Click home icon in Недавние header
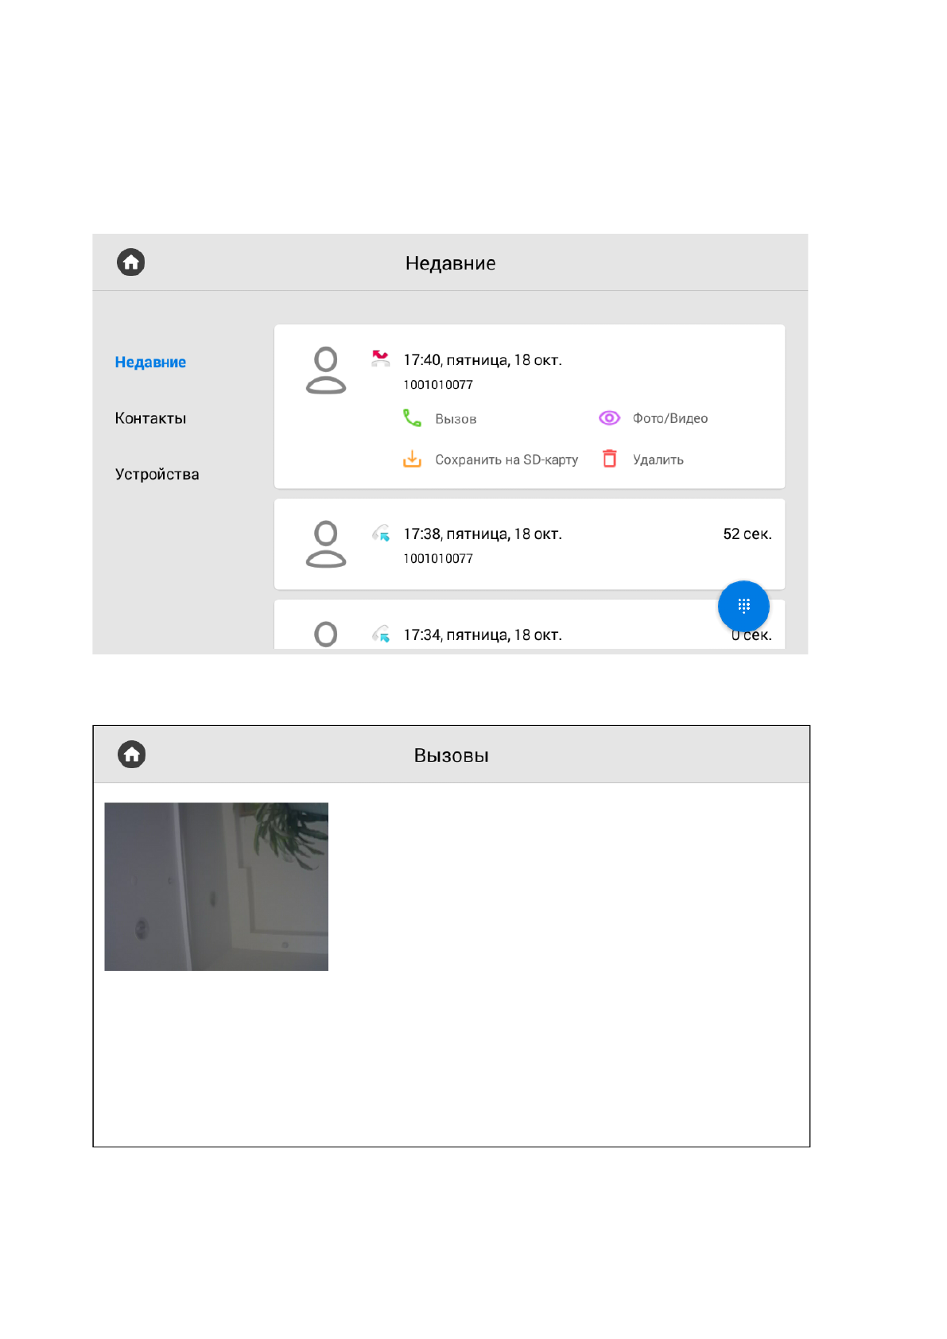Viewport: 947px width, 1339px height. point(131,262)
